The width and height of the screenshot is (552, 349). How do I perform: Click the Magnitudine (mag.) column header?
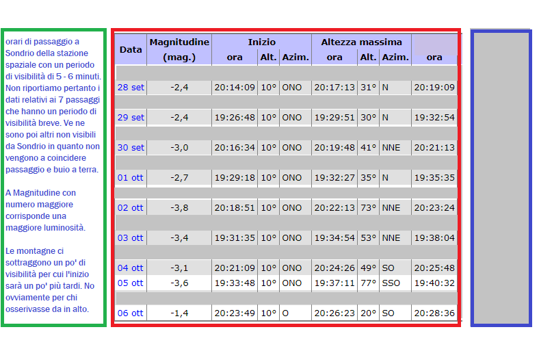coord(179,50)
